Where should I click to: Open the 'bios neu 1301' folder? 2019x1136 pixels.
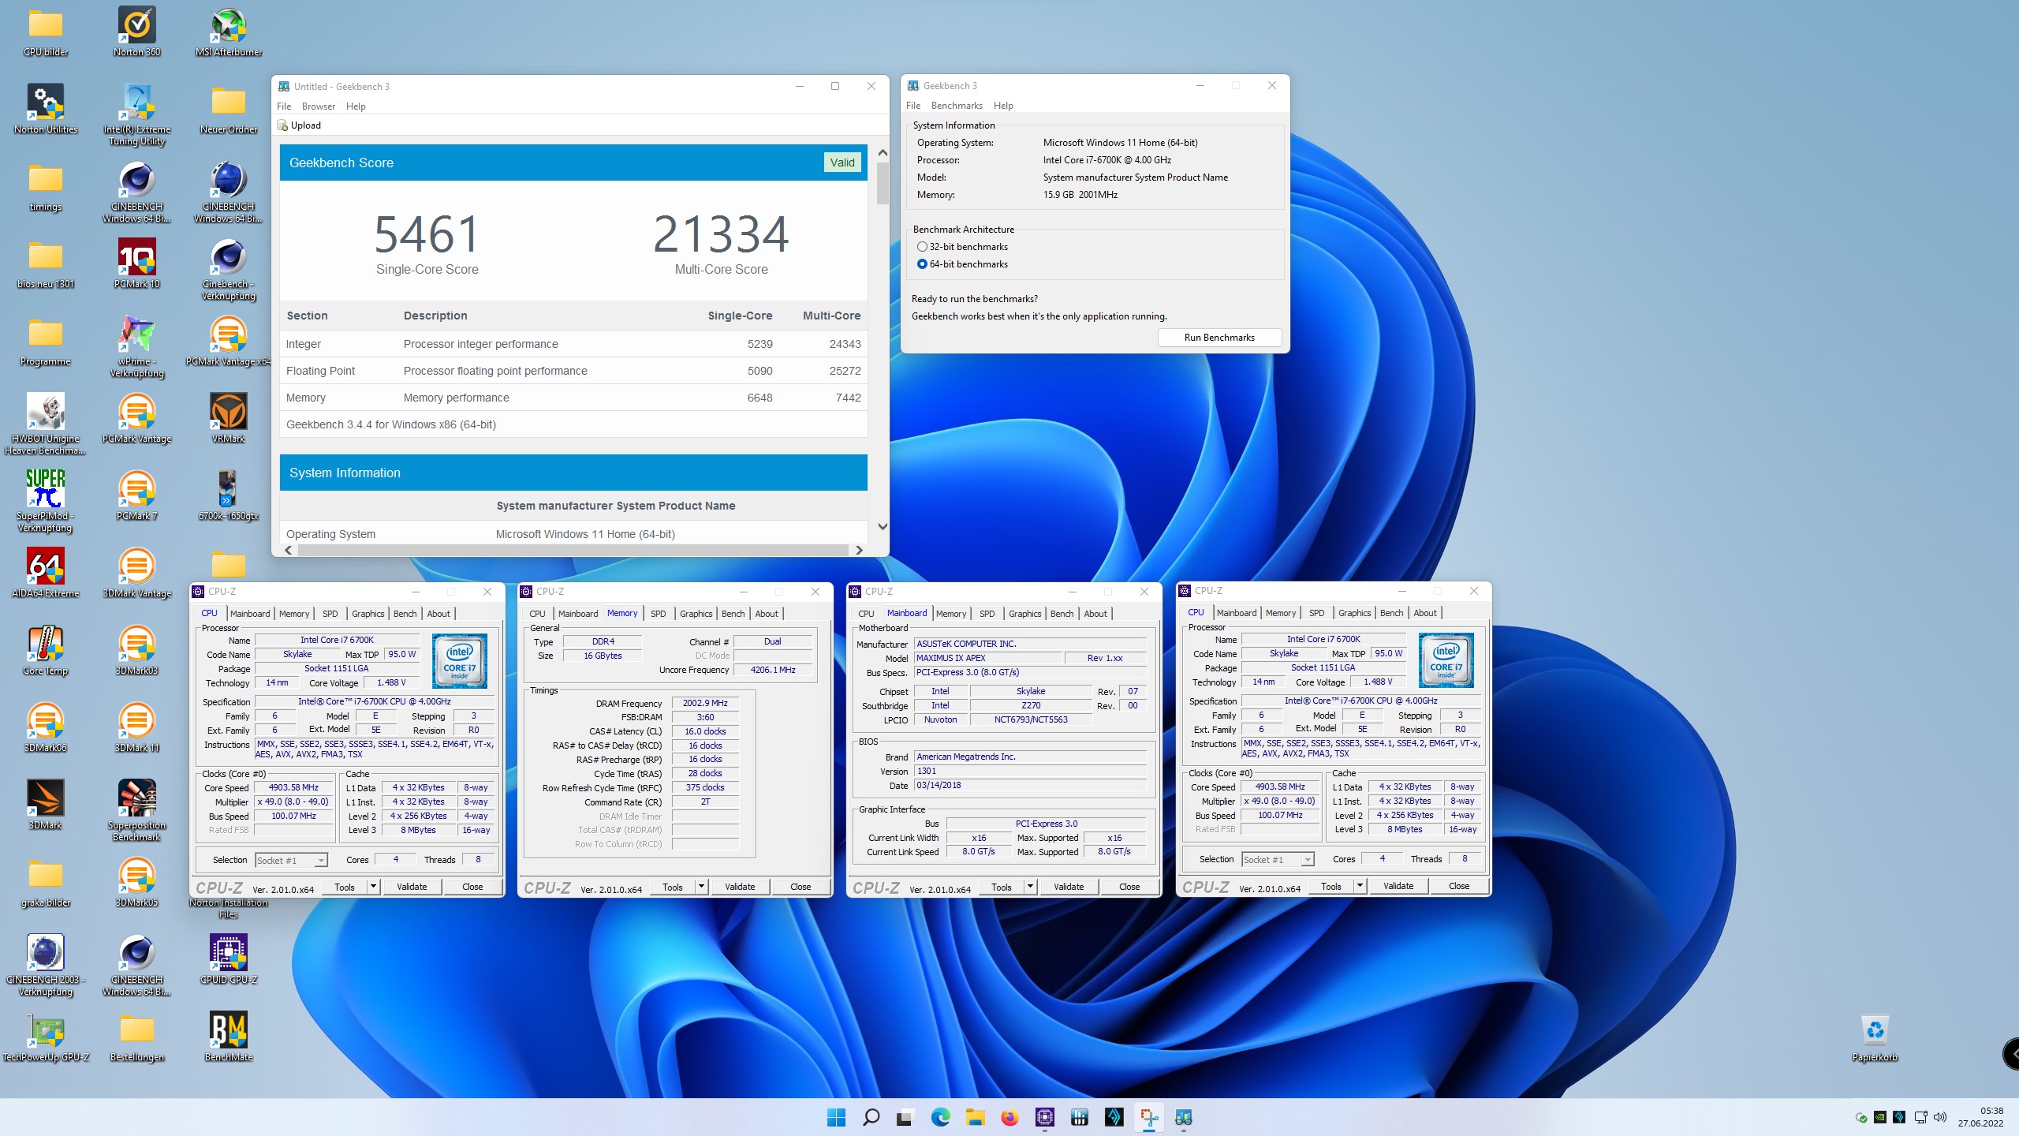pyautogui.click(x=46, y=264)
